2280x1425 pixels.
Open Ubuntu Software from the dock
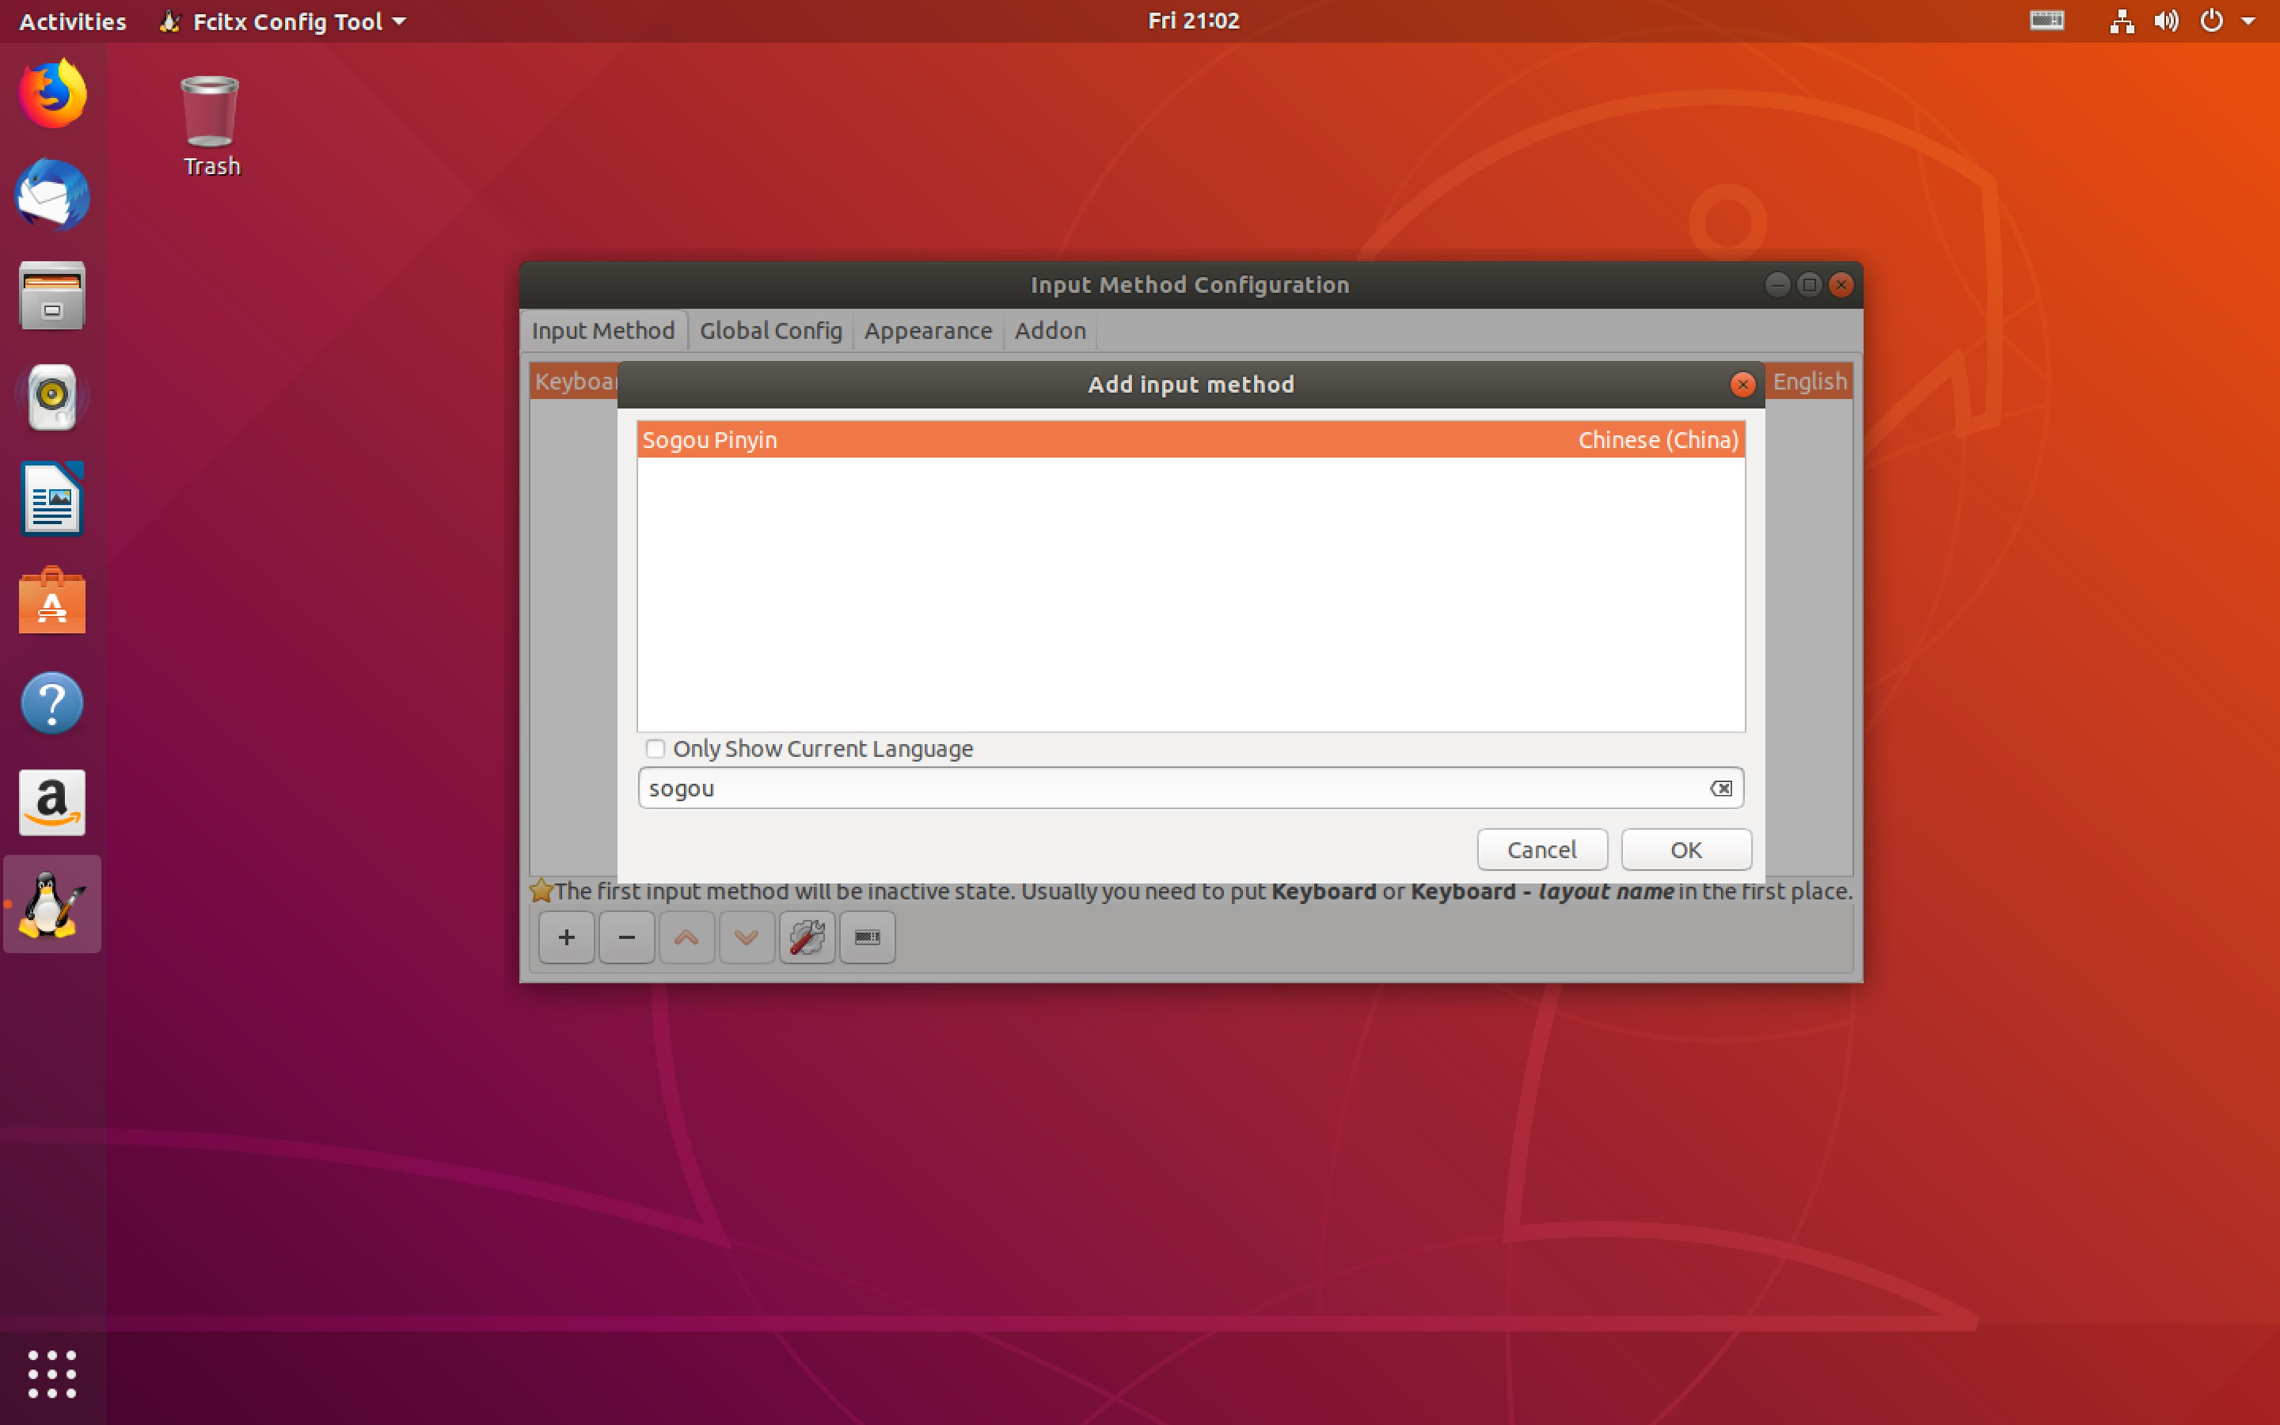(53, 600)
